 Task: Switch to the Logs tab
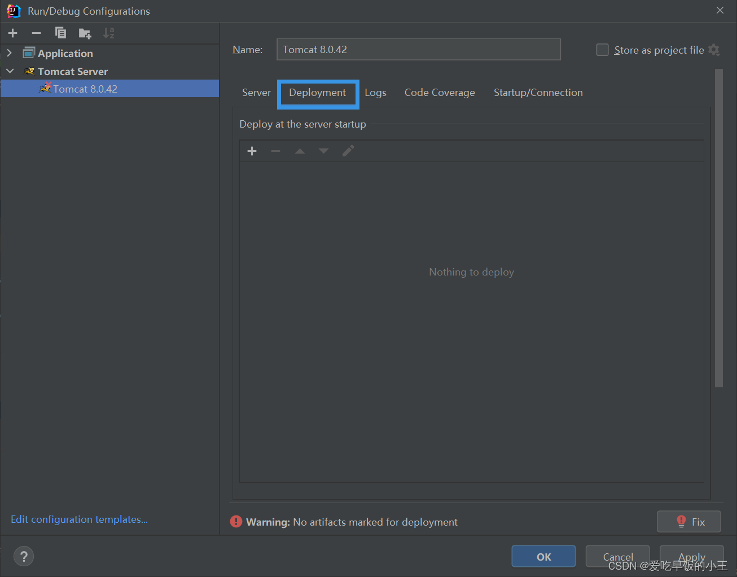375,93
